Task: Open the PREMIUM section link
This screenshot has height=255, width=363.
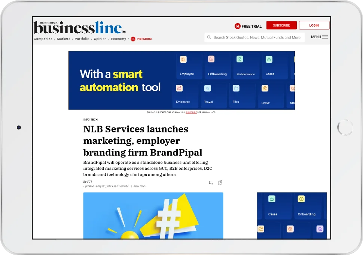Action: pos(144,39)
